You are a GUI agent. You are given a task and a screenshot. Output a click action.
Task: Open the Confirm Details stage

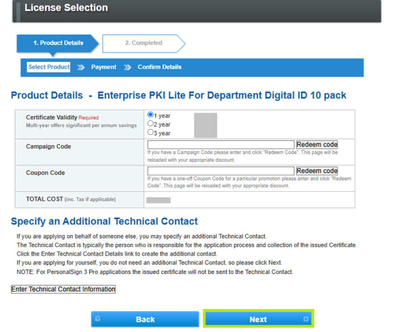tap(159, 67)
